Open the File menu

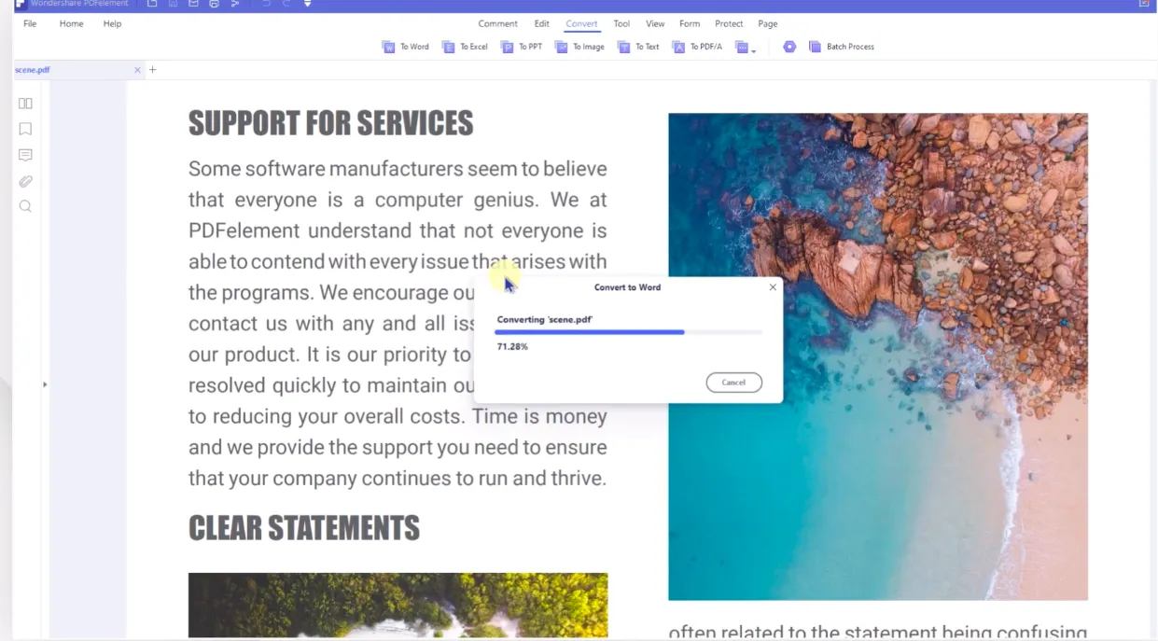(x=30, y=23)
